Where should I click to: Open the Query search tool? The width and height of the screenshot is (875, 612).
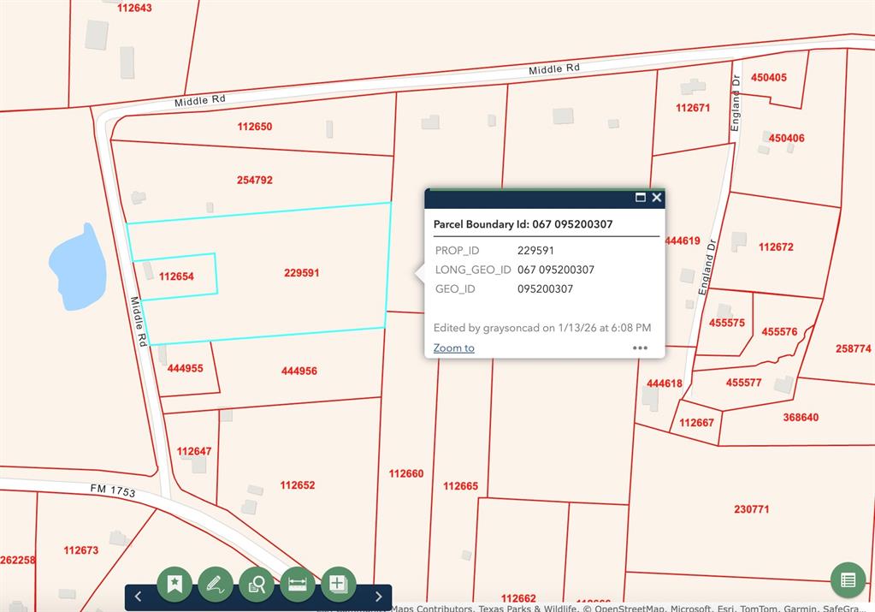coord(257,584)
